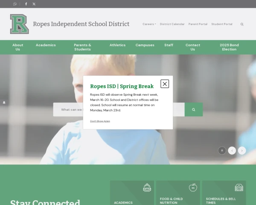Open the X (Twitter) icon
This screenshot has width=256, height=205.
click(x=34, y=4)
